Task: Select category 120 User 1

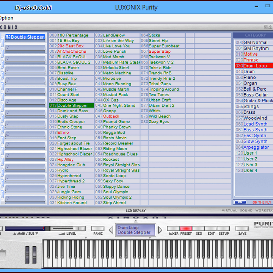Action: click(254, 153)
